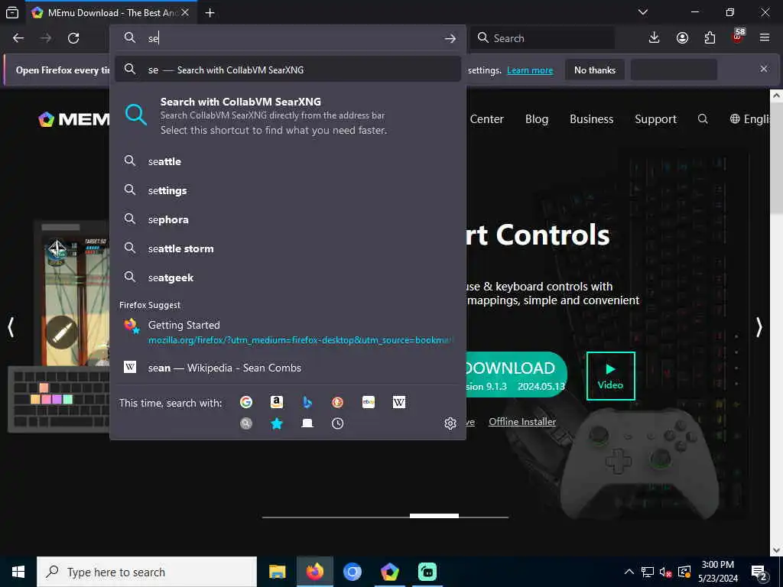Open the MEmu icon in the taskbar
This screenshot has height=587, width=783.
click(389, 572)
